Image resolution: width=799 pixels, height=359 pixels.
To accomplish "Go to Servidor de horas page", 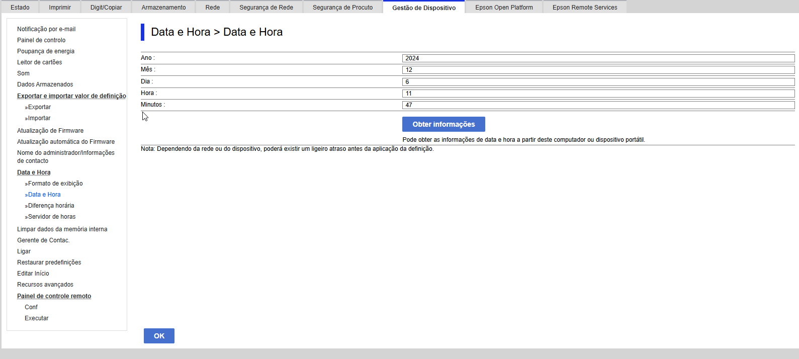I will coord(52,217).
